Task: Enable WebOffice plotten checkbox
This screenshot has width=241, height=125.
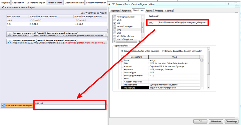Action: [x=115, y=36]
